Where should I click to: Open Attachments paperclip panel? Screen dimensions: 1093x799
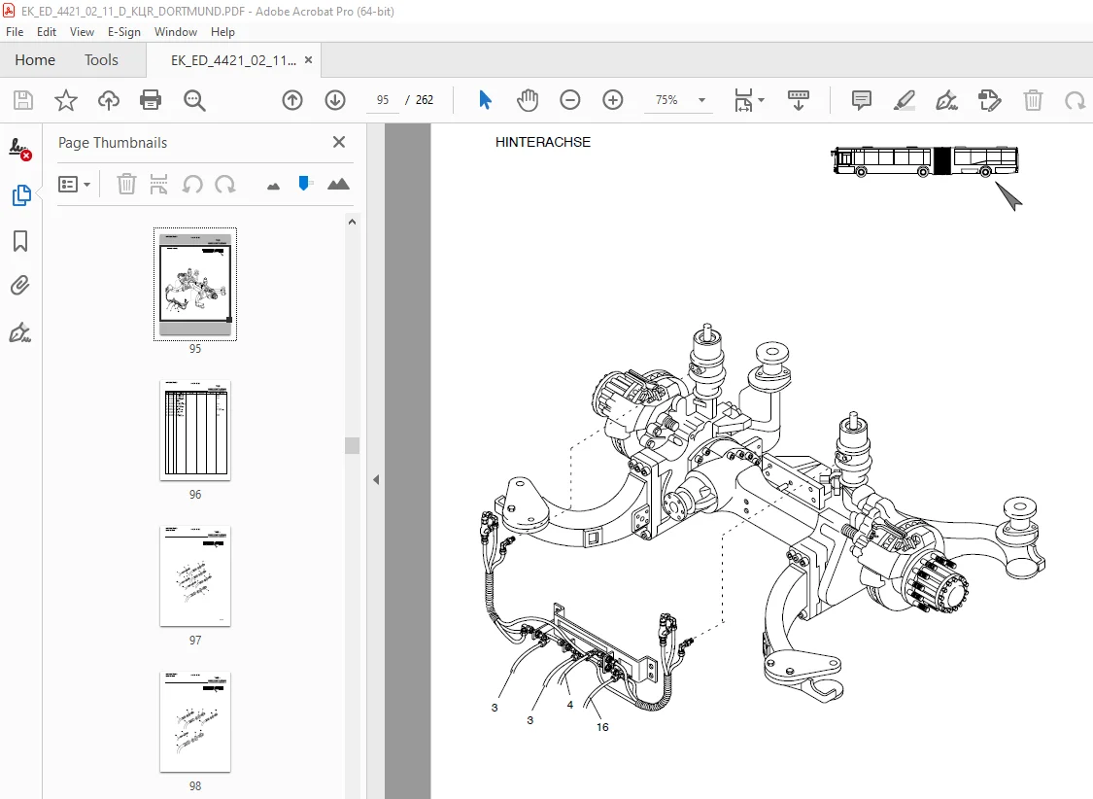click(x=20, y=285)
